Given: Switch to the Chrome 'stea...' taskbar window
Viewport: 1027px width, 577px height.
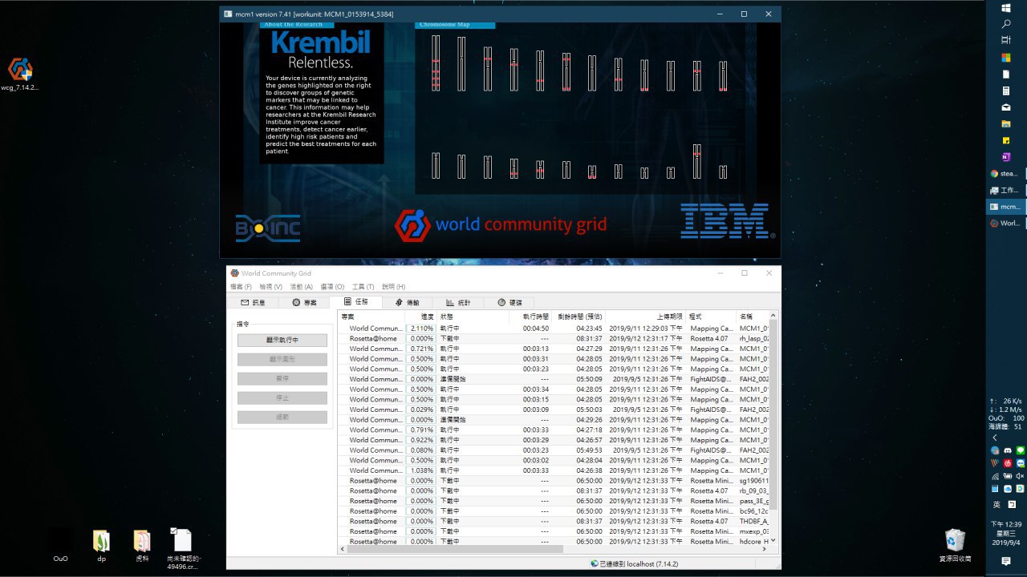Looking at the screenshot, I should [x=1006, y=173].
